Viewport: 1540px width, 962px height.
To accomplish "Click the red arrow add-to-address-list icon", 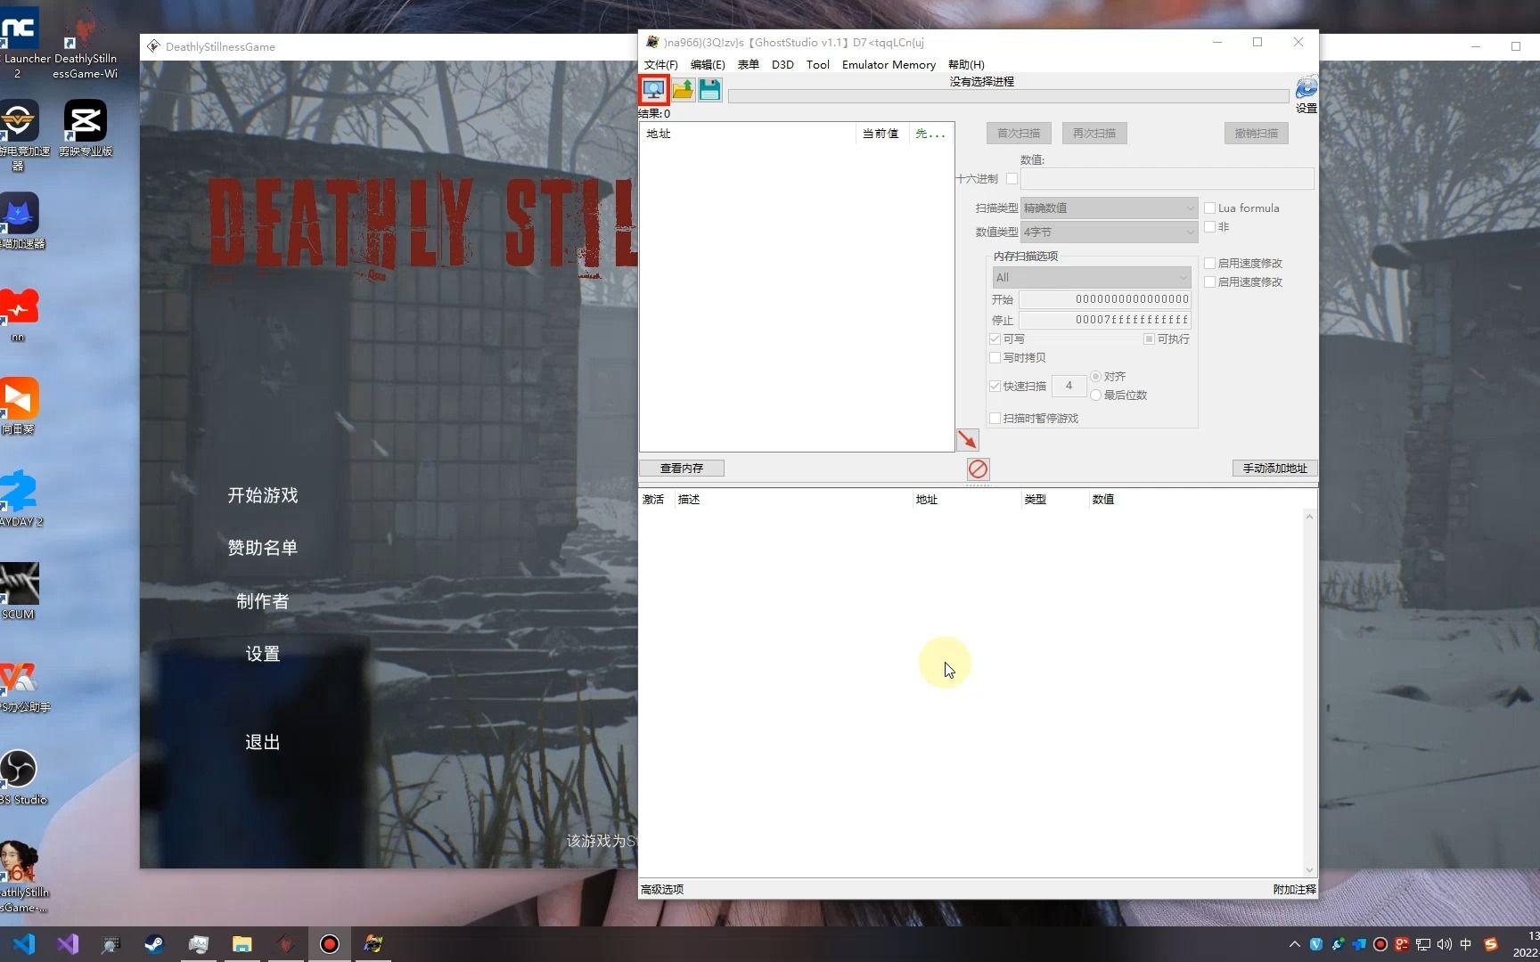I will tap(967, 439).
